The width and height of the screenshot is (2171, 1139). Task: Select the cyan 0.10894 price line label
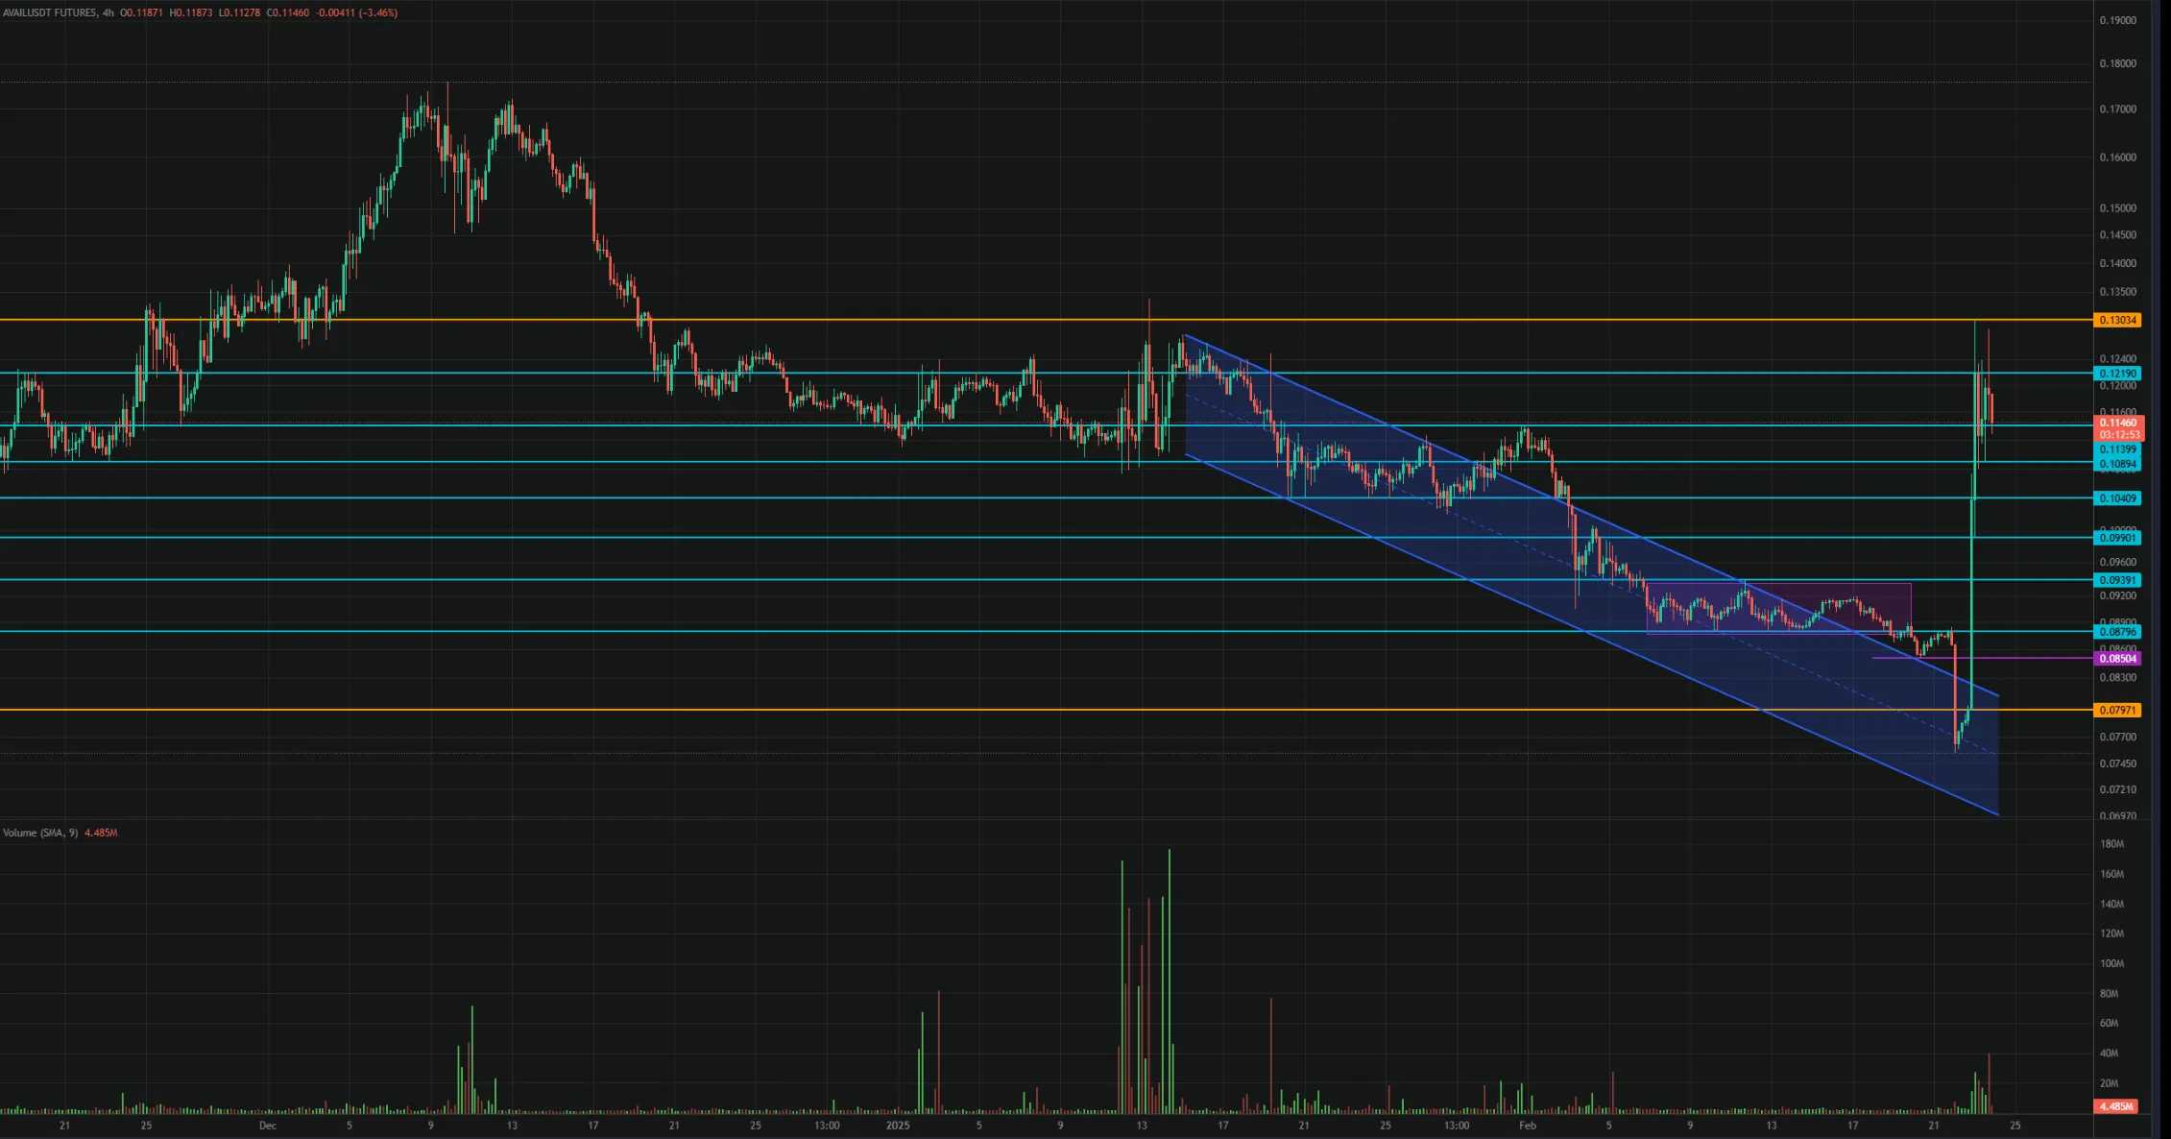[2117, 464]
